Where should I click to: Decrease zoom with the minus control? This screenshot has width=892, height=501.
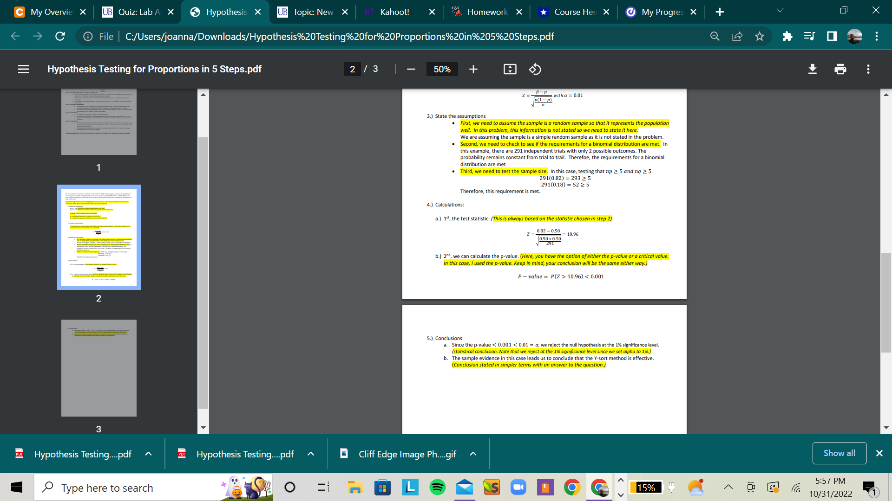(x=411, y=69)
